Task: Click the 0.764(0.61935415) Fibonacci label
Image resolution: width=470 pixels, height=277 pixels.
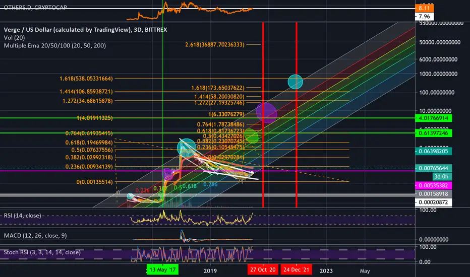Action: (89, 133)
